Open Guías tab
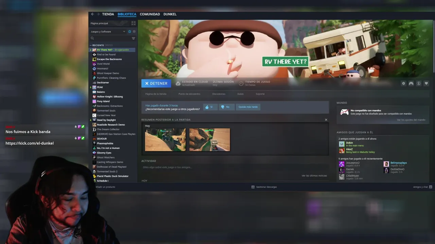Image resolution: width=435 pixels, height=244 pixels. pos(241,94)
